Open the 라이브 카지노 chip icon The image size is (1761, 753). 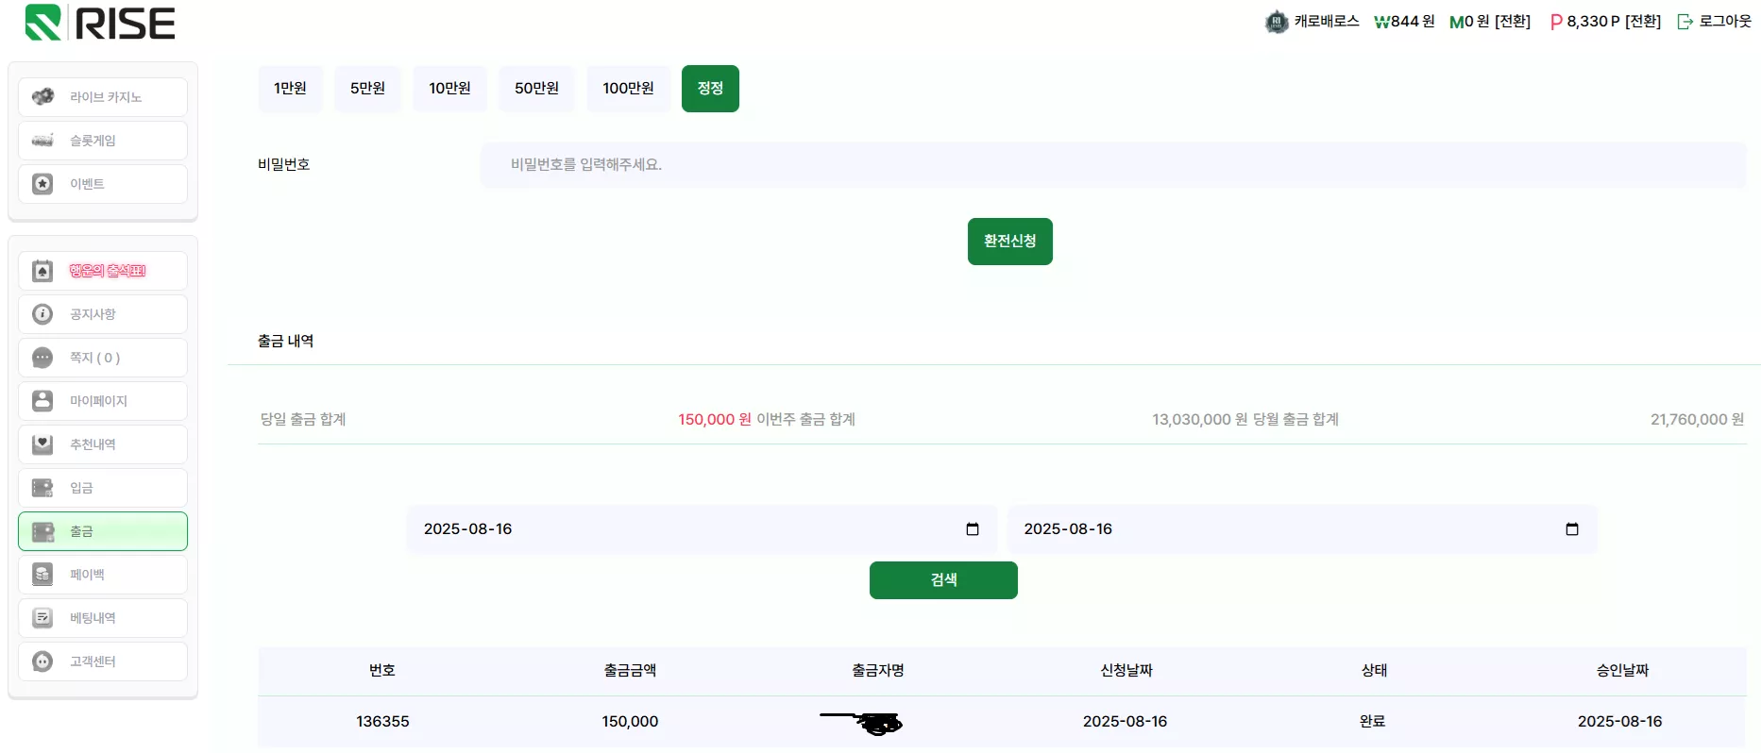[42, 96]
